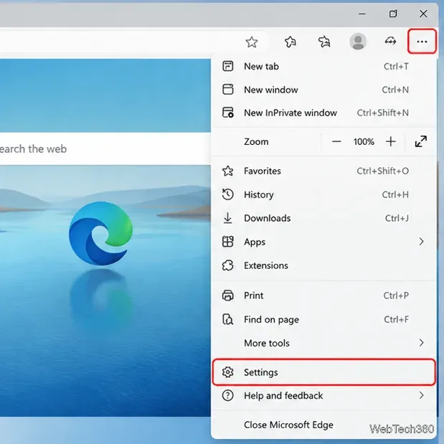Click the 100% zoom value
Image resolution: width=444 pixels, height=444 pixels.
[364, 141]
